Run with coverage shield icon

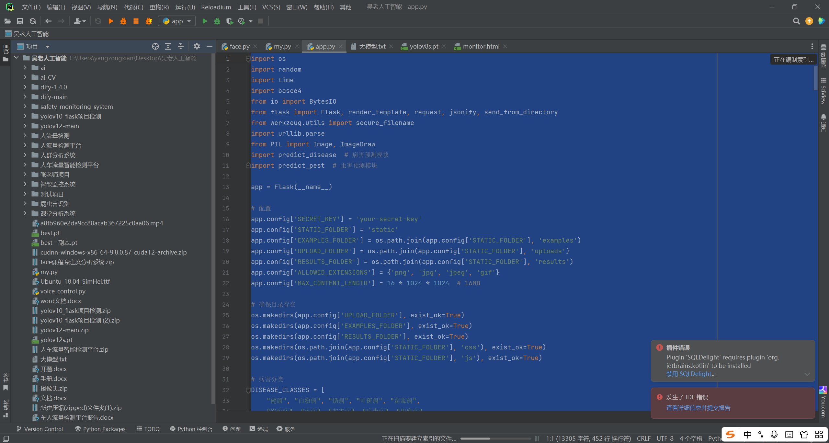pyautogui.click(x=230, y=21)
